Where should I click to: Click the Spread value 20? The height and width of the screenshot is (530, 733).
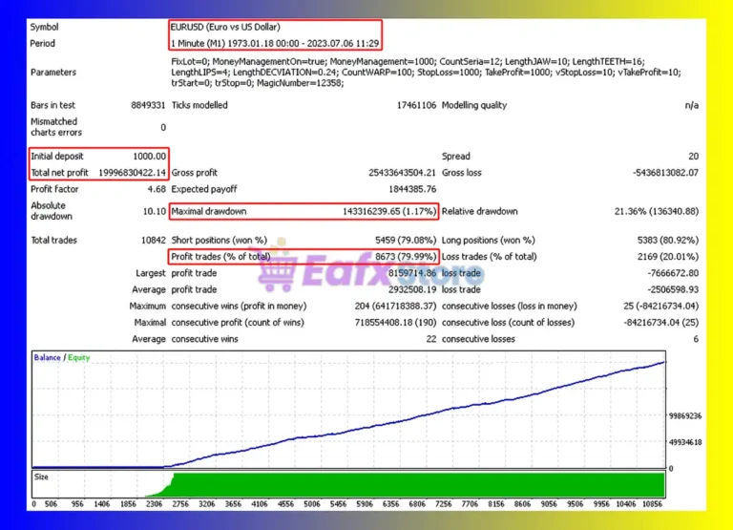pos(693,157)
